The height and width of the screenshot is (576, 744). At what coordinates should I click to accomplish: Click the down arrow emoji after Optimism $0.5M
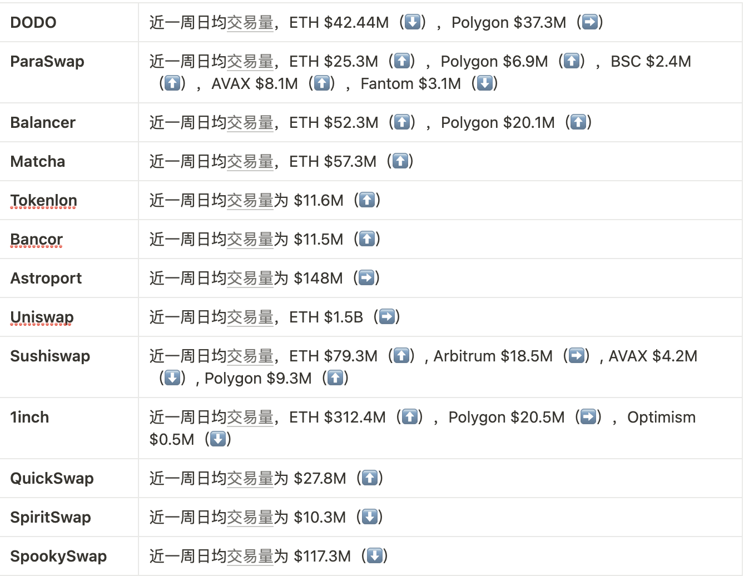(218, 439)
